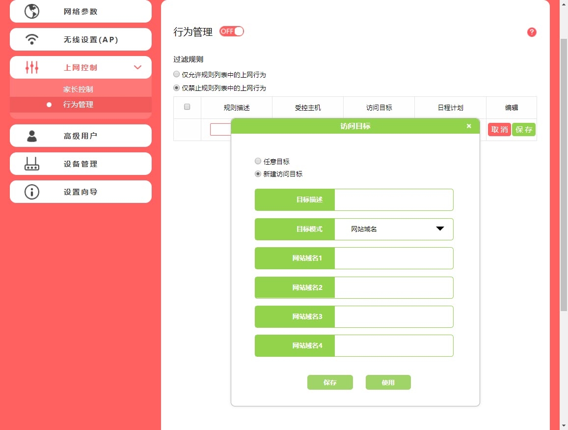The width and height of the screenshot is (568, 430).
Task: Collapse the 上网控制 menu chevron
Action: coord(137,67)
